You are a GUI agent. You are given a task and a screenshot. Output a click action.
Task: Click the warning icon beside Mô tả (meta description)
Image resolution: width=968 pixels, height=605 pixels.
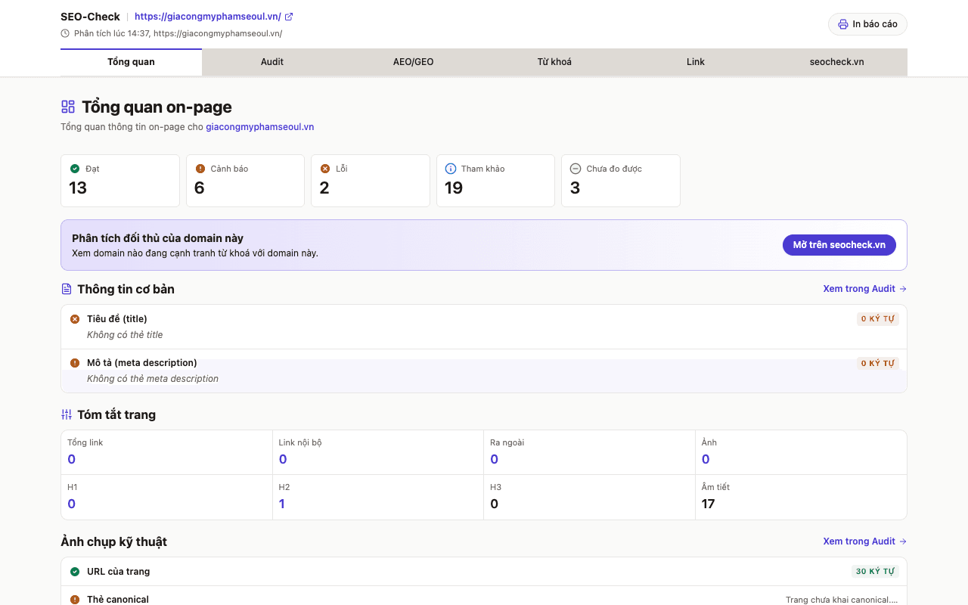pyautogui.click(x=75, y=363)
